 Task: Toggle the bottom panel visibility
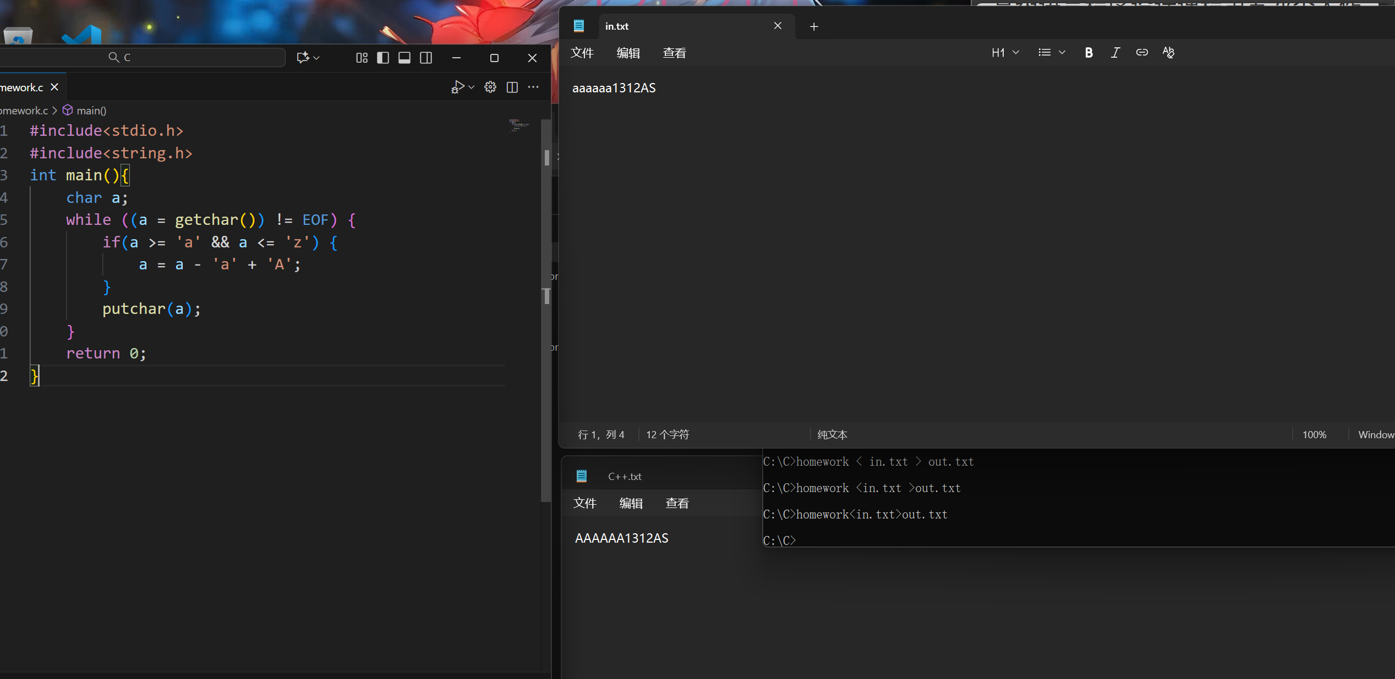(x=404, y=57)
